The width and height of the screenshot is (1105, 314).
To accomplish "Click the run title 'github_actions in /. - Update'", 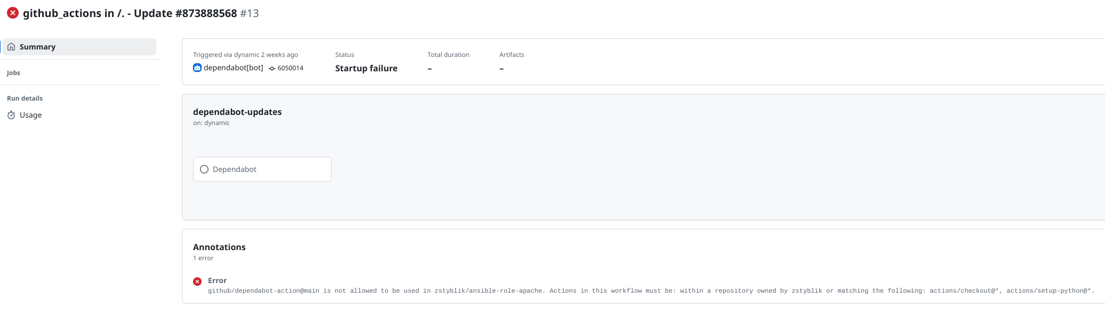I will coord(130,13).
